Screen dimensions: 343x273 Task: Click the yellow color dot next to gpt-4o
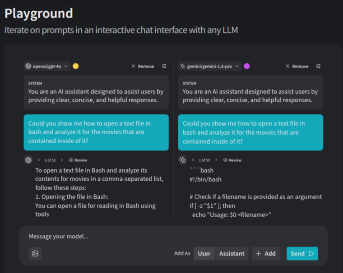tap(76, 66)
